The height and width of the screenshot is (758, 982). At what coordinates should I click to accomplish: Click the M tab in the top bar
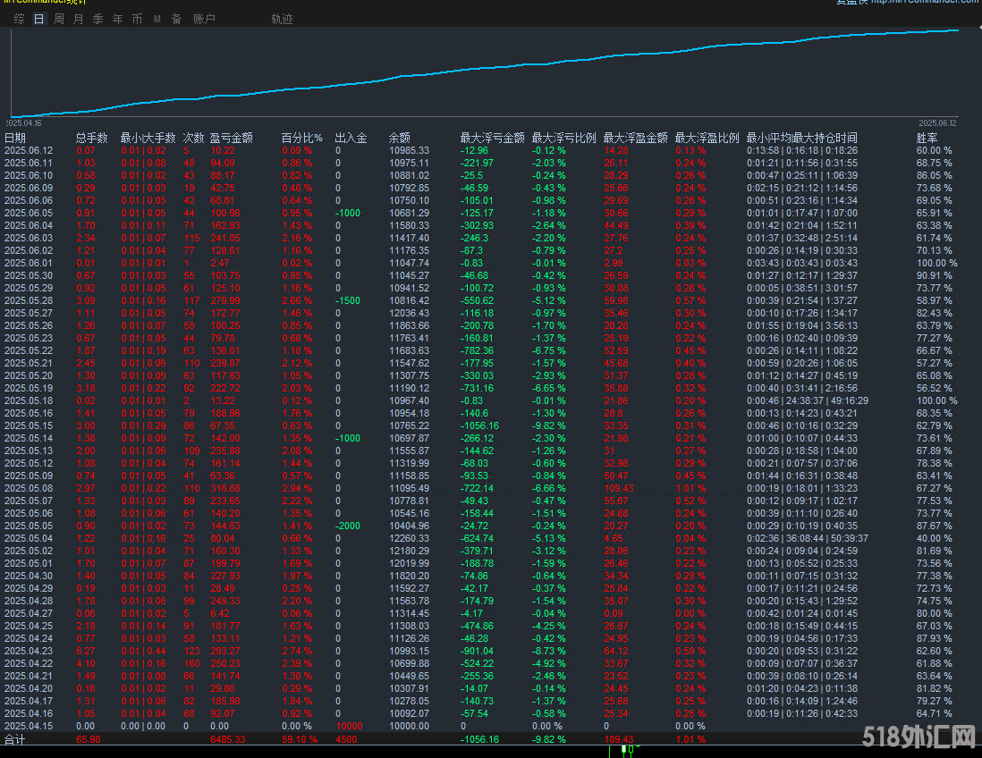click(157, 19)
